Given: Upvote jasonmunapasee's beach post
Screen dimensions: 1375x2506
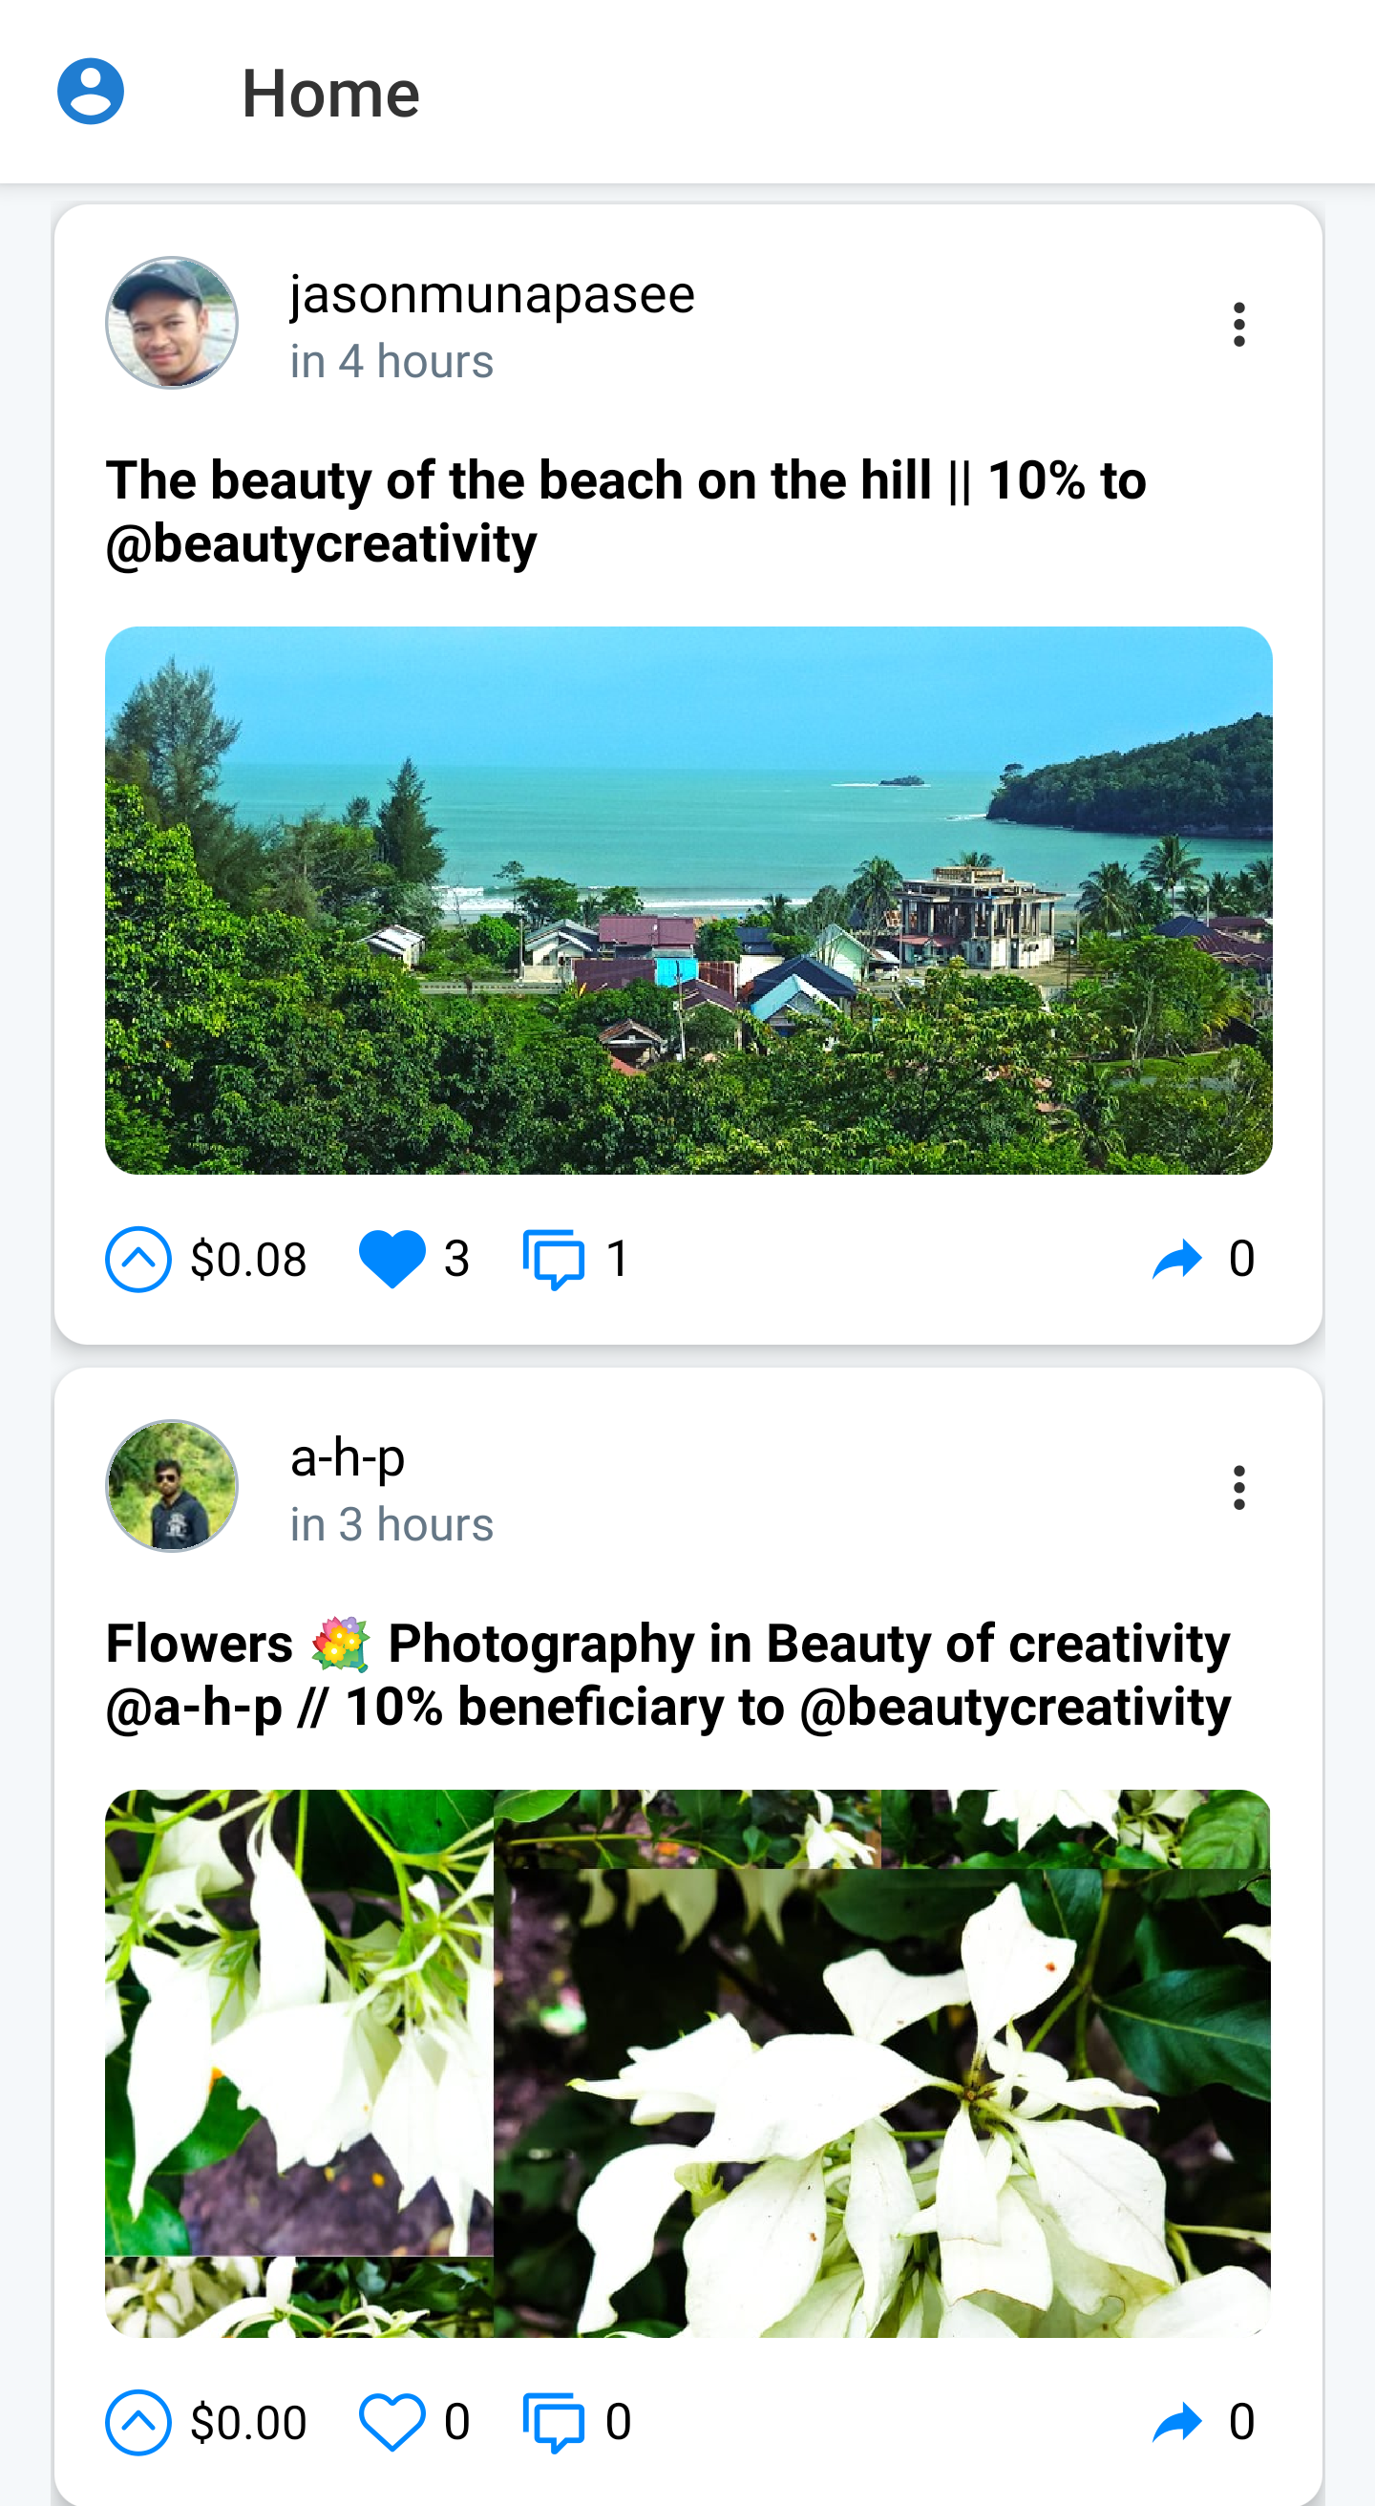Looking at the screenshot, I should tap(138, 1259).
